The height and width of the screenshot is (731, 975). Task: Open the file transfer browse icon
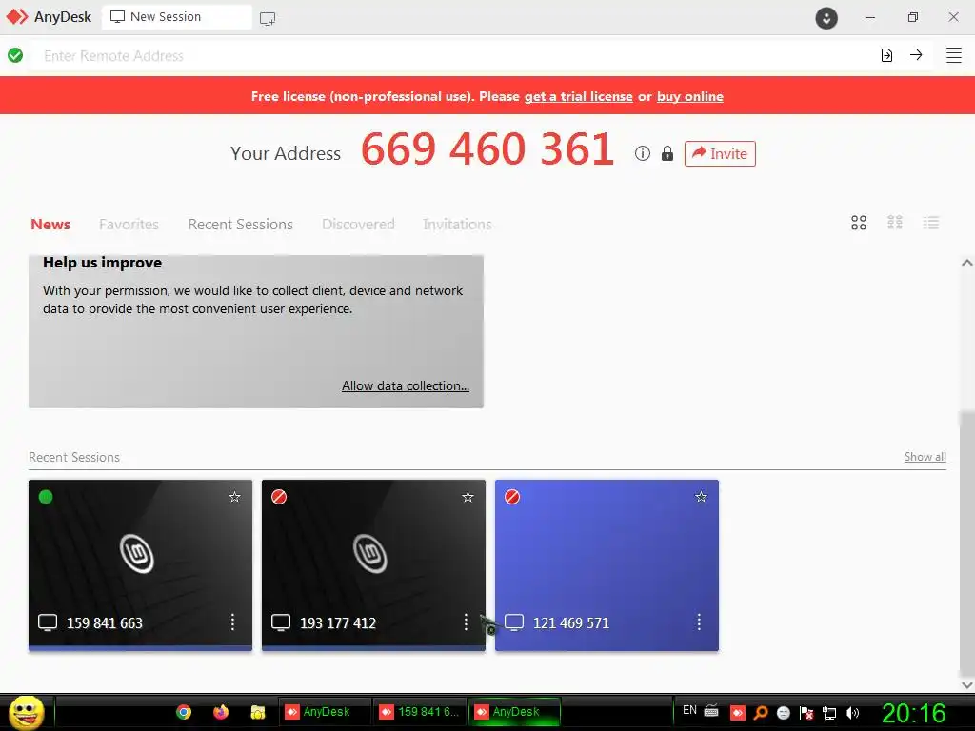pyautogui.click(x=886, y=55)
